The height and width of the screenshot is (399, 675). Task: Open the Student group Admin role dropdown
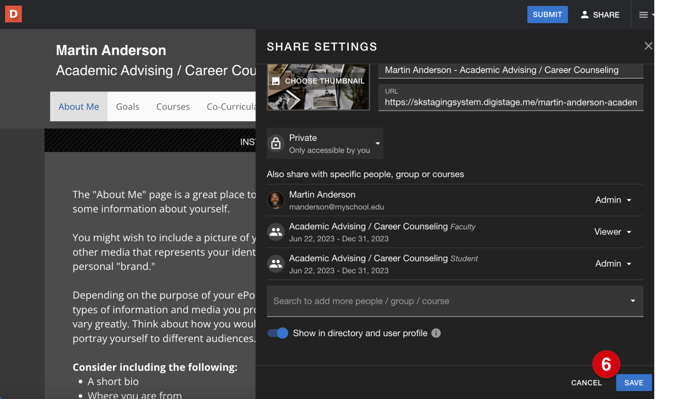click(x=613, y=264)
